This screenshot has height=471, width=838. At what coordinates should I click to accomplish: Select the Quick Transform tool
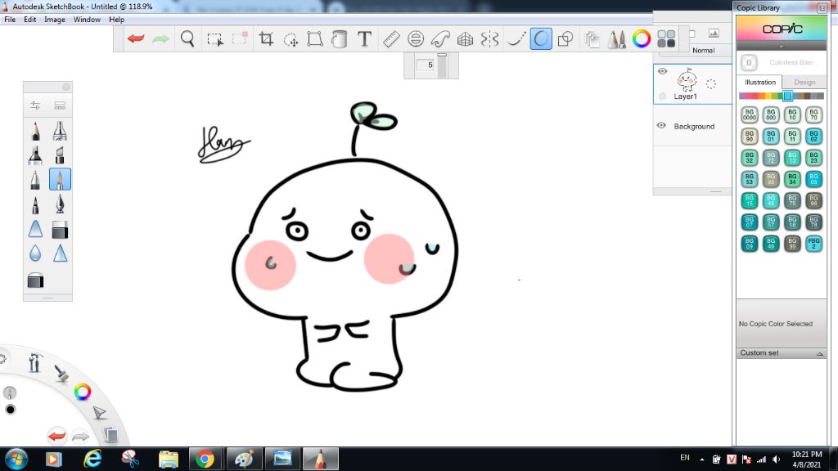pos(291,39)
